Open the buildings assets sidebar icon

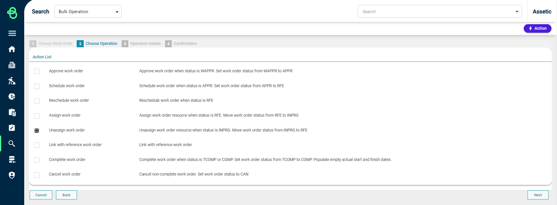[x=12, y=65]
